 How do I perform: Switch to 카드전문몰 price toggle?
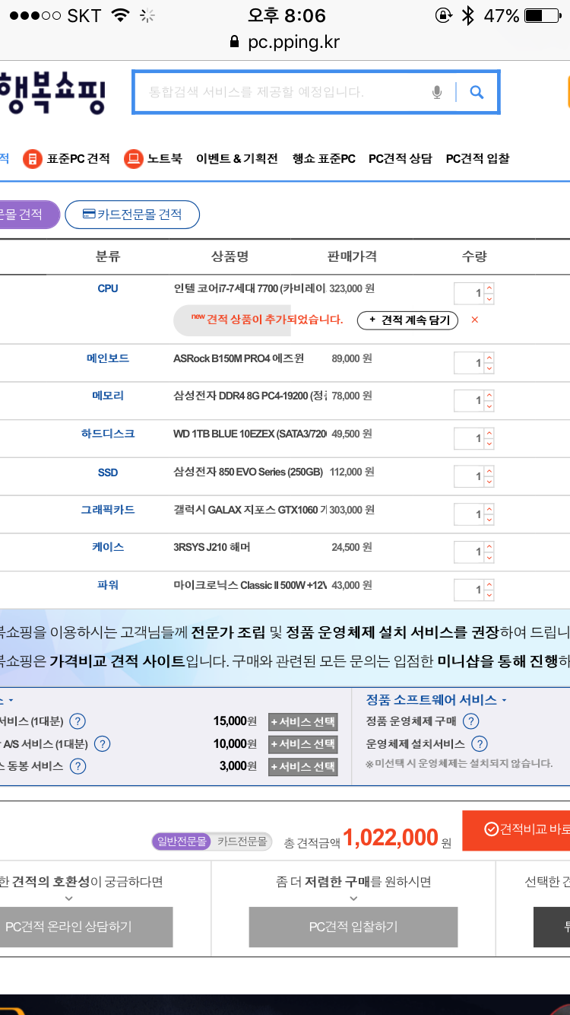click(x=242, y=842)
